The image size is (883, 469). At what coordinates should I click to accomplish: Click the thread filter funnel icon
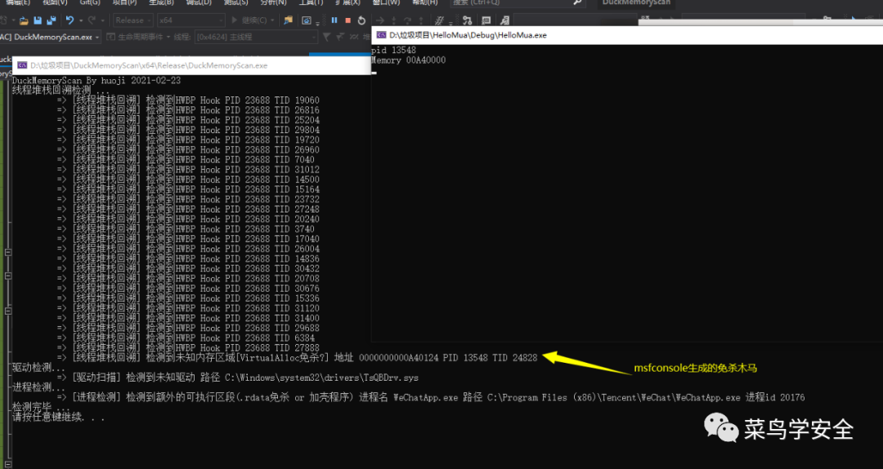coord(326,37)
